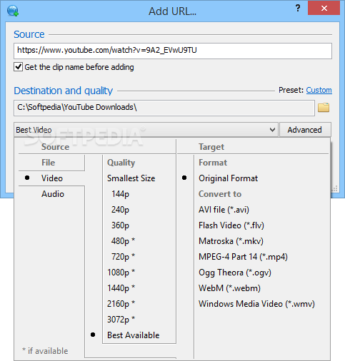Click the globe app icon in title bar
This screenshot has width=345, height=361.
point(13,11)
